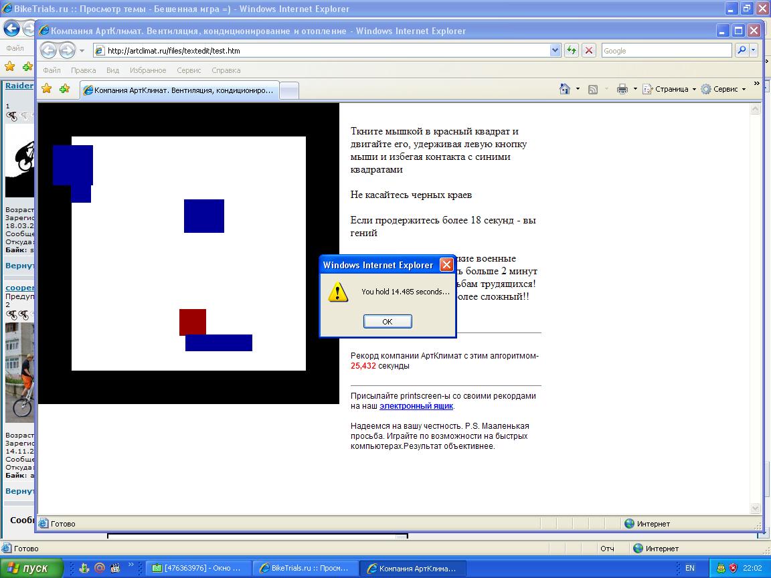Click the электронный ящик link
Image resolution: width=771 pixels, height=578 pixels.
416,406
